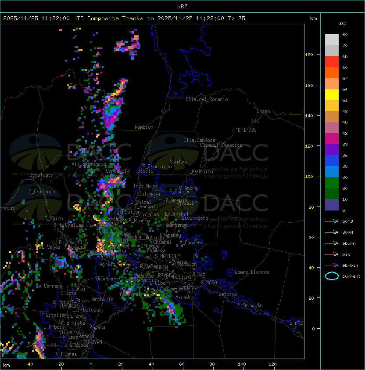365x370 pixels.
Task: Click the '50YD' legend label
Action: click(x=347, y=221)
